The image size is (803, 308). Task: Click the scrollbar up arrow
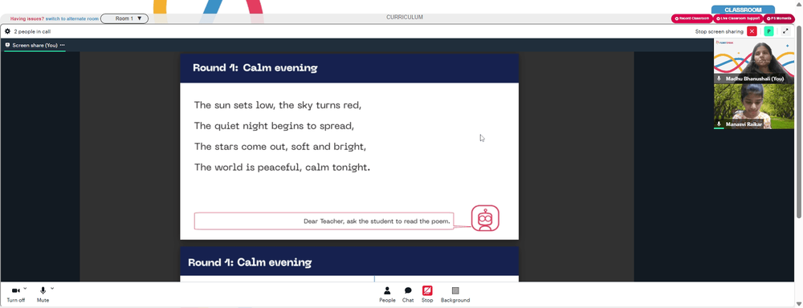799,4
